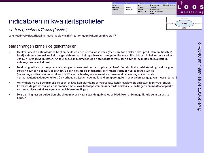This screenshot has height=153, width=204.
Task: Click the bullet beginning 'Gerichtheid op de bedrijfsmatig'
Action: [95, 86]
